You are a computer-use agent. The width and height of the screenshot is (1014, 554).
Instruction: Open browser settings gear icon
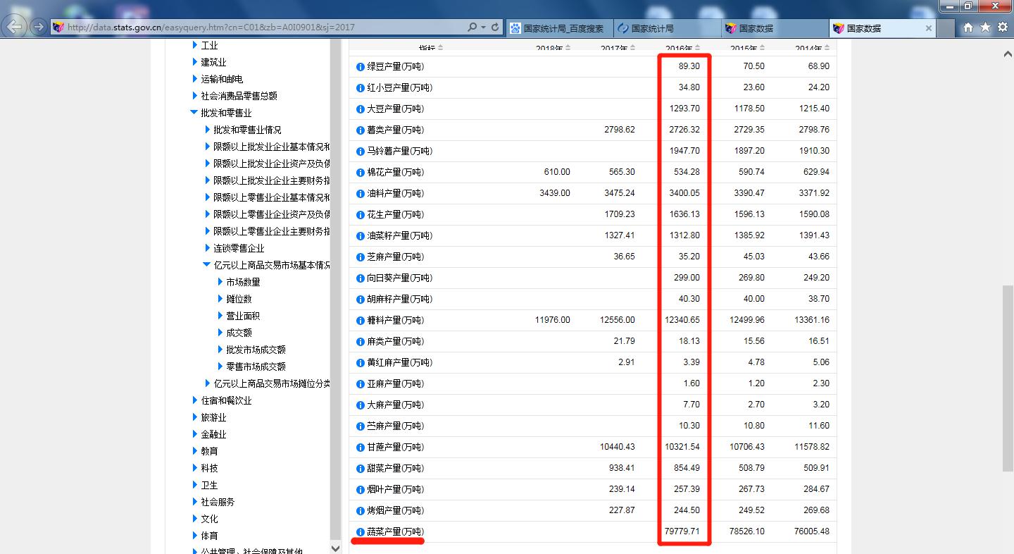tap(1002, 27)
